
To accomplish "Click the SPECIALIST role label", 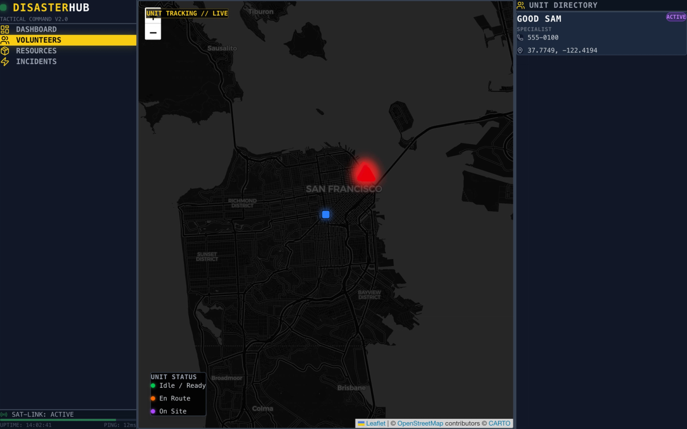I will [x=534, y=29].
